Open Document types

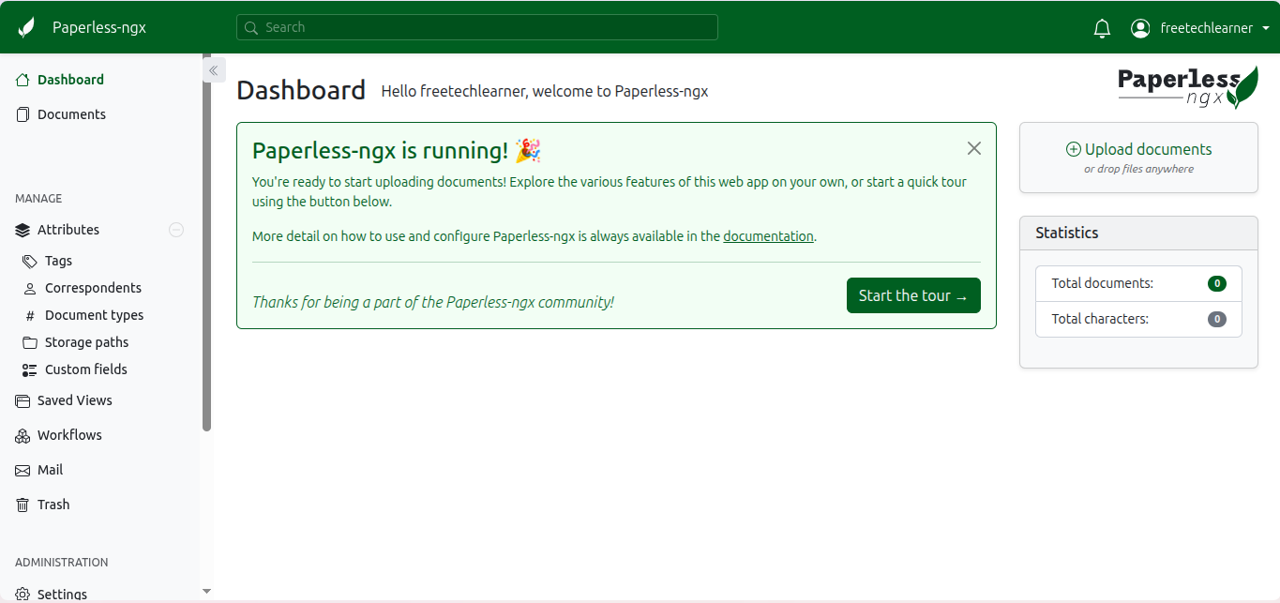click(x=94, y=315)
